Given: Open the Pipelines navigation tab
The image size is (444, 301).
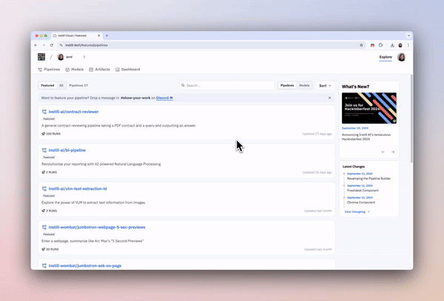Looking at the screenshot, I should click(x=49, y=70).
